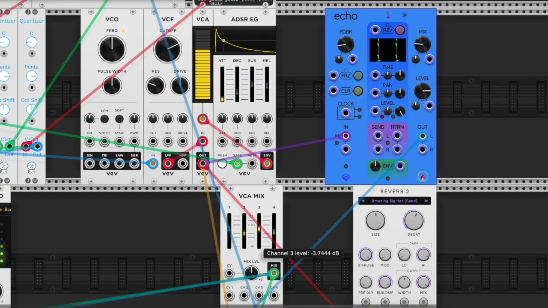The width and height of the screenshot is (548, 308).
Task: Click the mushroom logo on echo module
Action: [x=423, y=177]
